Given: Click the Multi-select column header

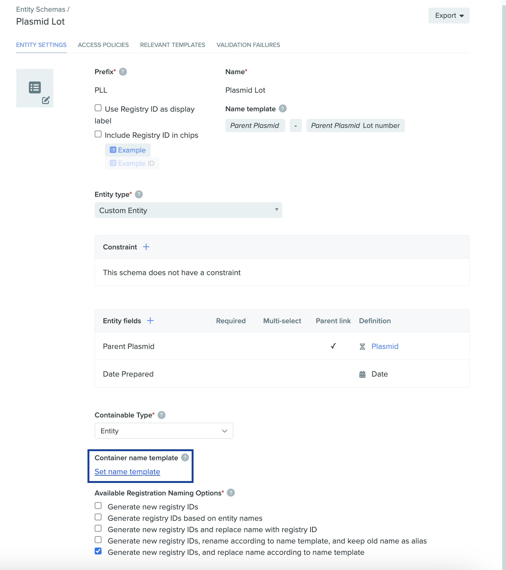Looking at the screenshot, I should [x=282, y=321].
